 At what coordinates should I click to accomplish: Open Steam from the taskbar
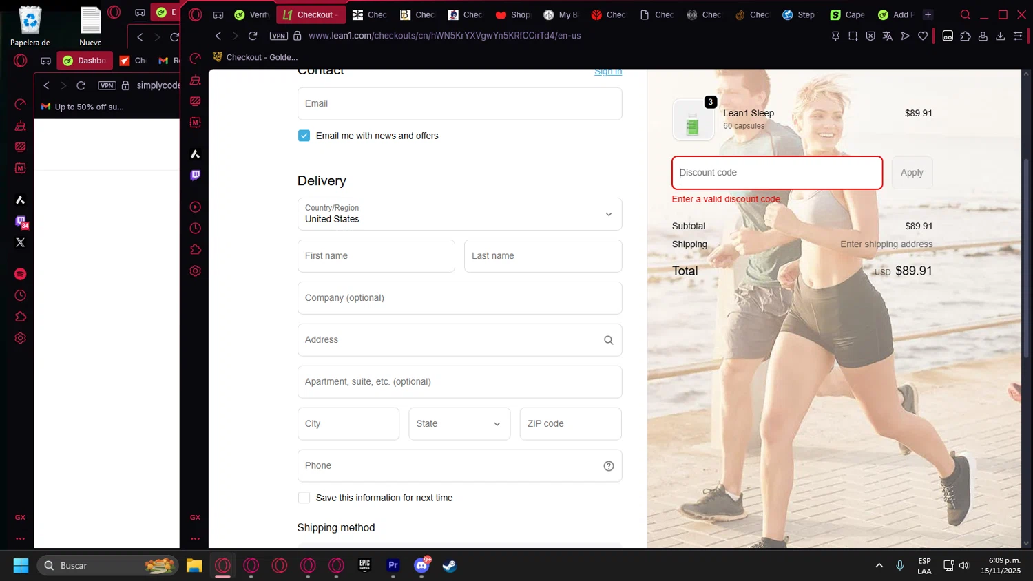[450, 566]
